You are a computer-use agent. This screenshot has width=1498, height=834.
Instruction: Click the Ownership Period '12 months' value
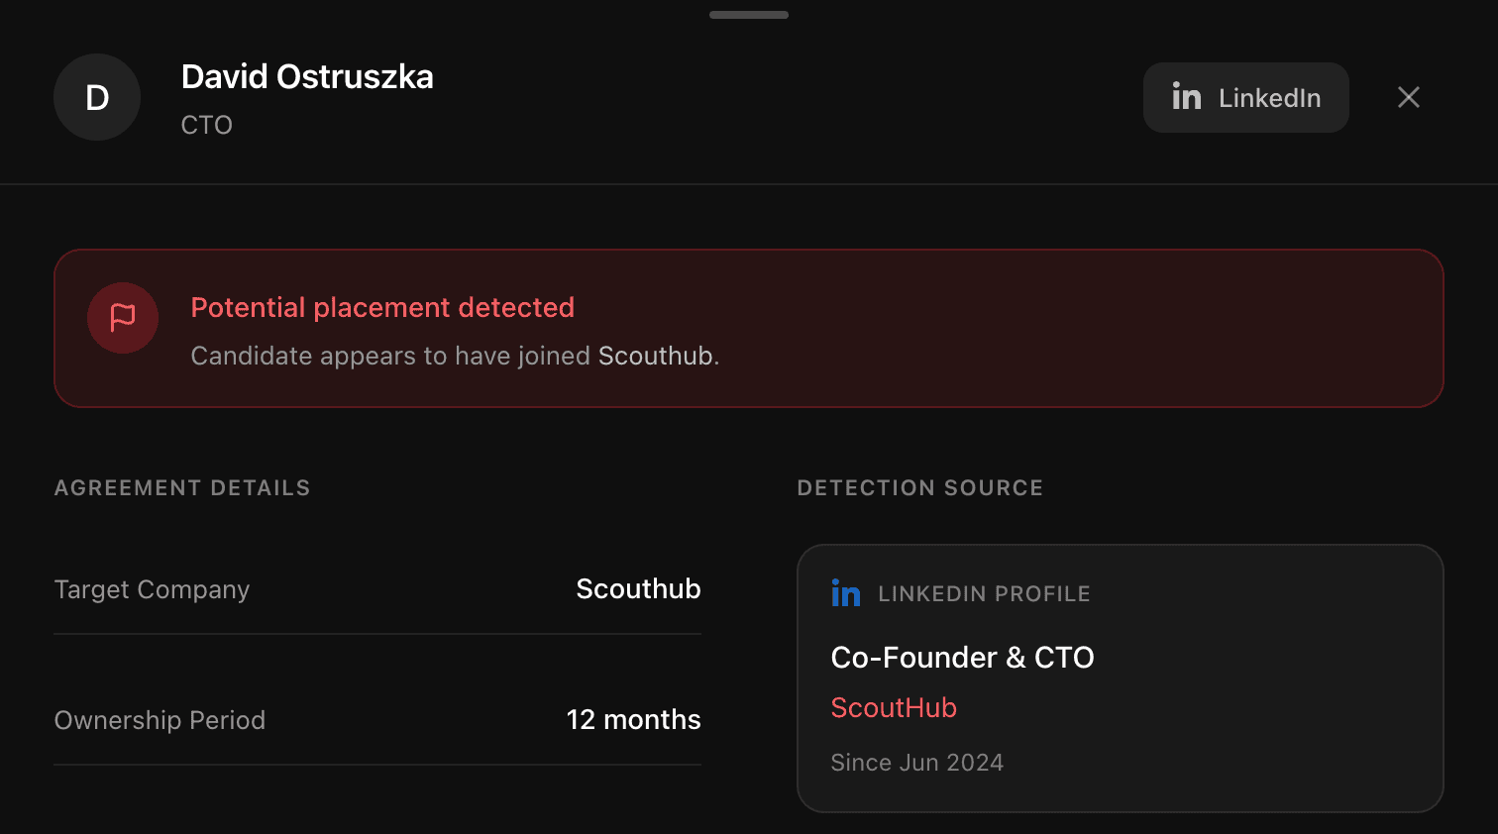633,720
